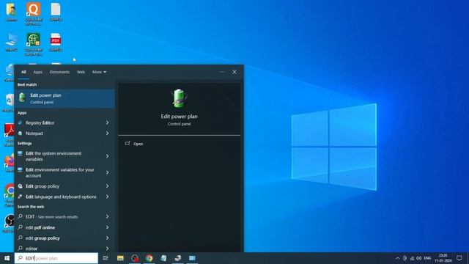This screenshot has height=264, width=469.
Task: Open Google Chrome from the taskbar
Action: click(x=149, y=258)
